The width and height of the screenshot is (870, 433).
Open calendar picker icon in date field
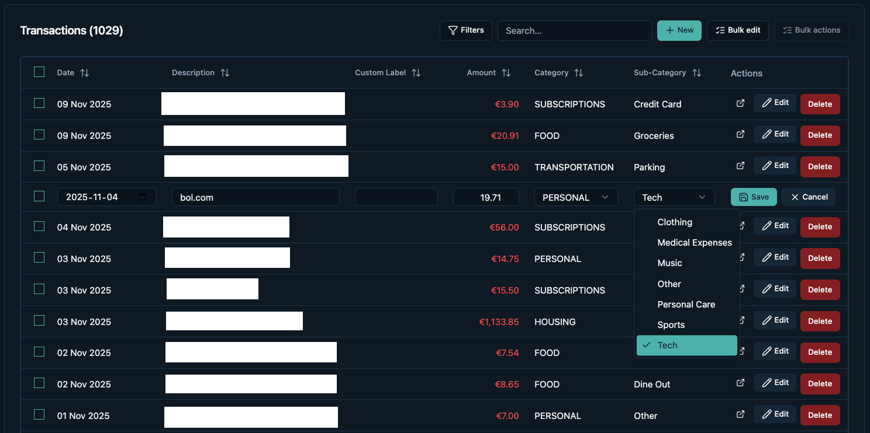point(143,197)
